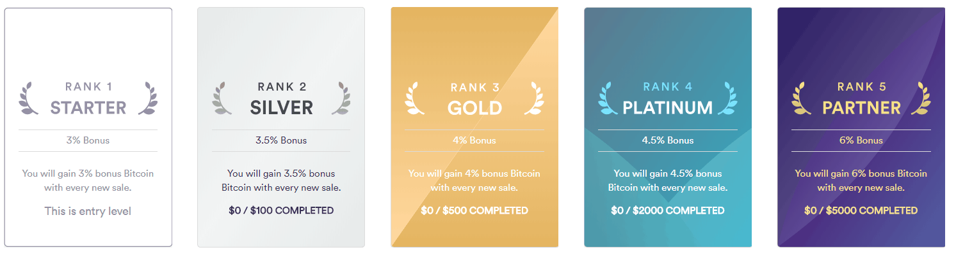956x259 pixels.
Task: Click the $0 / $5000 COMPLETED progress text
Action: [x=861, y=211]
